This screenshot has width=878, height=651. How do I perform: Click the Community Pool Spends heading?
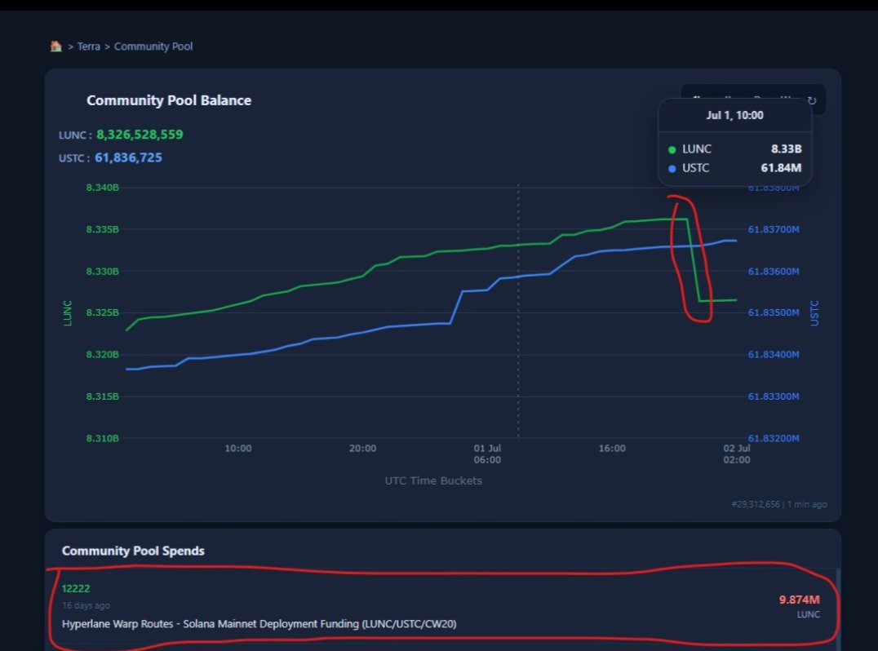pos(133,551)
